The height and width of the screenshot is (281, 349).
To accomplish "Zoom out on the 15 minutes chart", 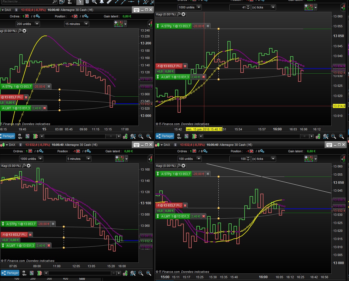I will point(141,136).
